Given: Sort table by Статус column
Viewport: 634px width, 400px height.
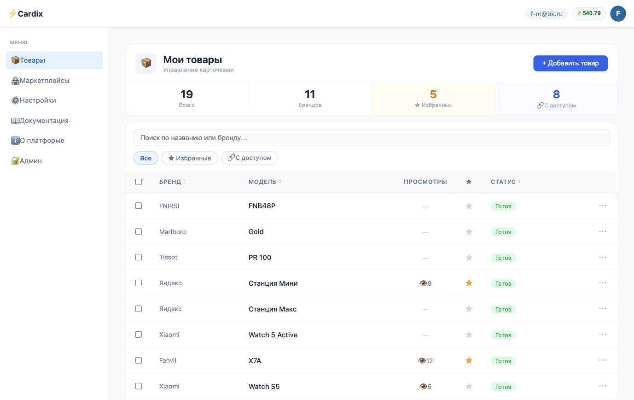Looking at the screenshot, I should click(x=506, y=182).
